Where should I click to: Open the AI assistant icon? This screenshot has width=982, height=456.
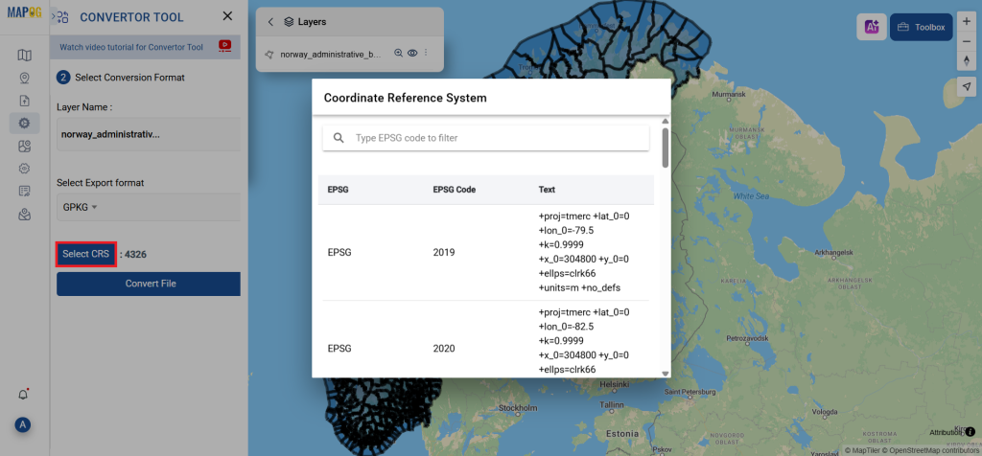point(871,27)
